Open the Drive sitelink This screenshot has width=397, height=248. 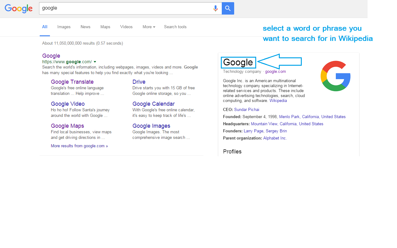pos(139,82)
